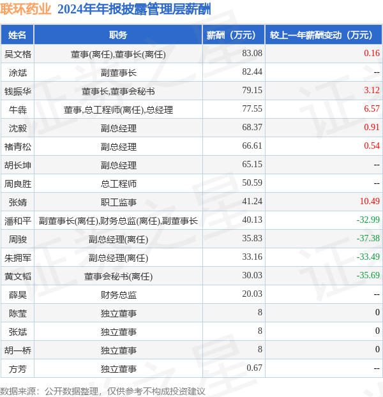Click the change value -35.69
This screenshot has height=397, width=383.
[368, 275]
